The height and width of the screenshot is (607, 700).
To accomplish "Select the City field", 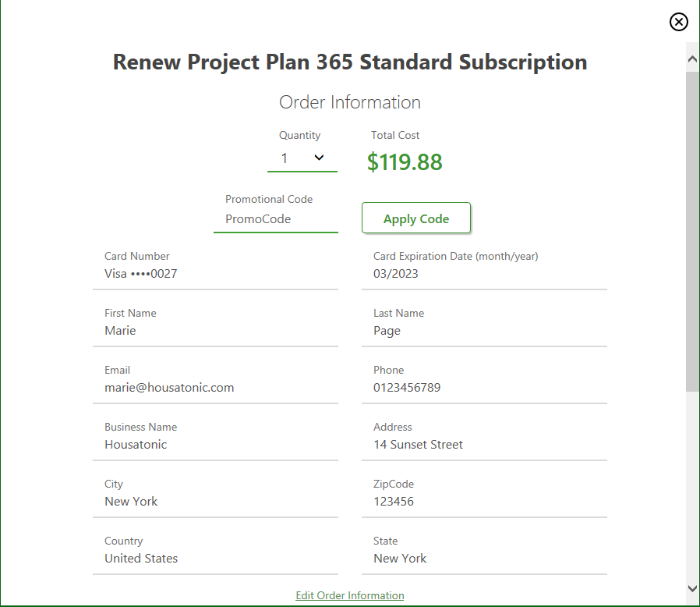I will [x=215, y=502].
